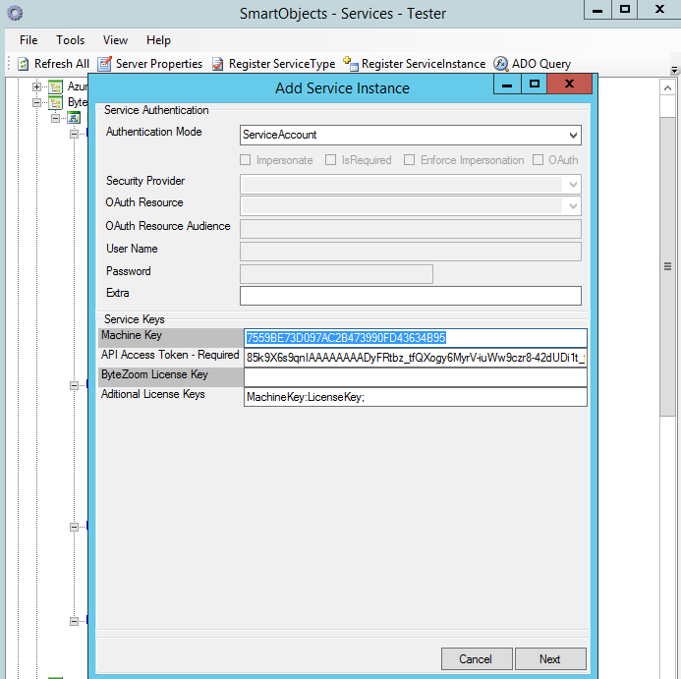Select the Machine Key label row
Image resolution: width=681 pixels, height=679 pixels.
click(x=171, y=338)
